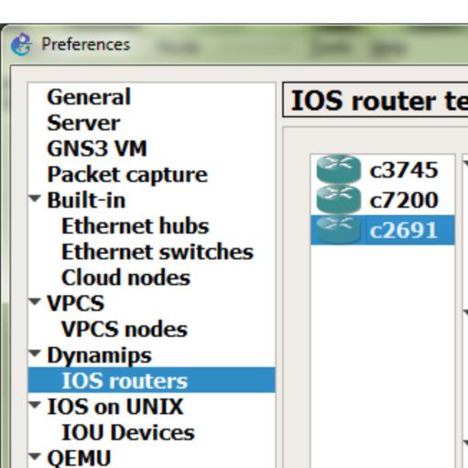Viewport: 468px width, 468px height.
Task: Select the c2691 template name
Action: pyautogui.click(x=403, y=230)
